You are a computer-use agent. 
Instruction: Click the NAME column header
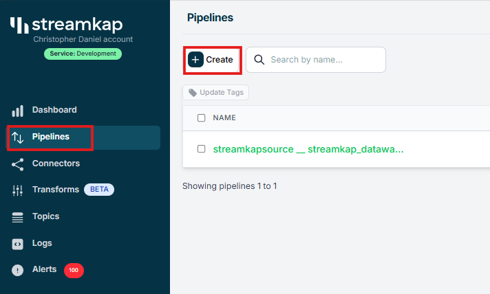click(x=224, y=118)
